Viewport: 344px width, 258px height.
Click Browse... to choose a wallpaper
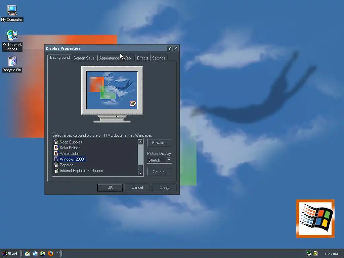pos(160,143)
